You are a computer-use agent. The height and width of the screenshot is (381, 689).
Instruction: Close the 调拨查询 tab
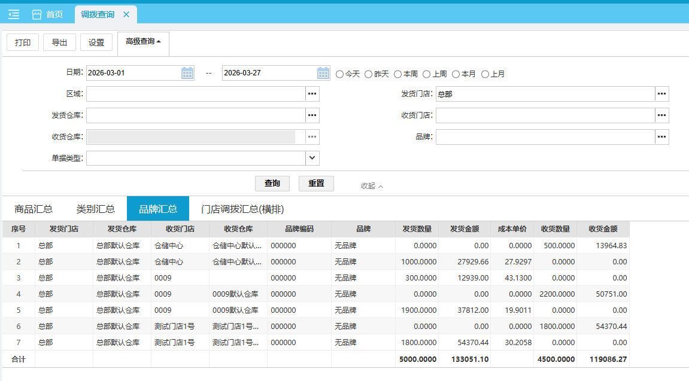coord(126,14)
